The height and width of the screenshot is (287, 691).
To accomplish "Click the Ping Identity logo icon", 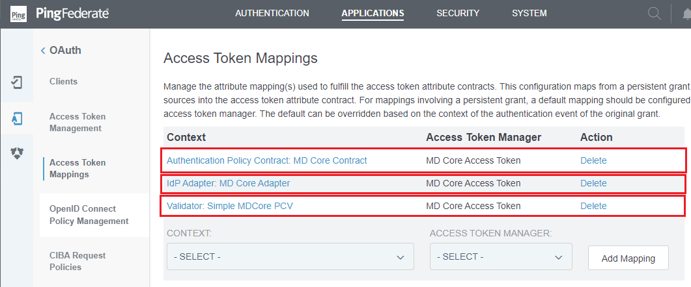I will (x=18, y=14).
